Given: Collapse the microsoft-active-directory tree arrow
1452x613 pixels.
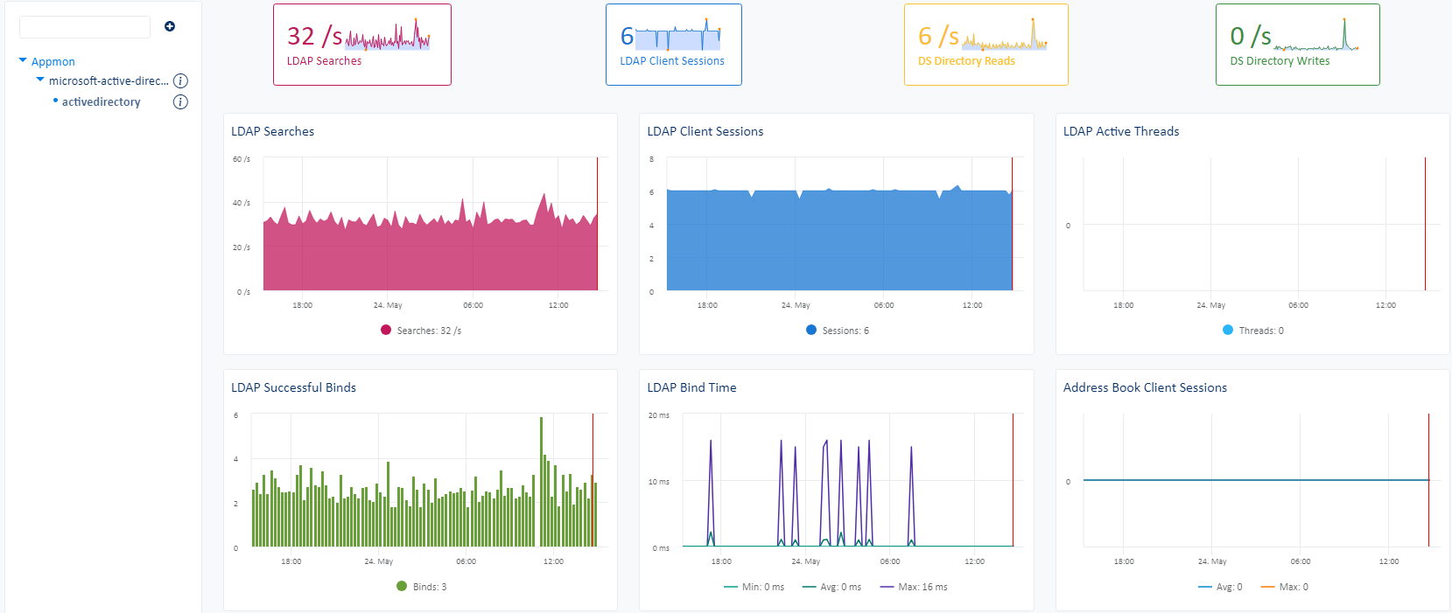Looking at the screenshot, I should coord(40,80).
